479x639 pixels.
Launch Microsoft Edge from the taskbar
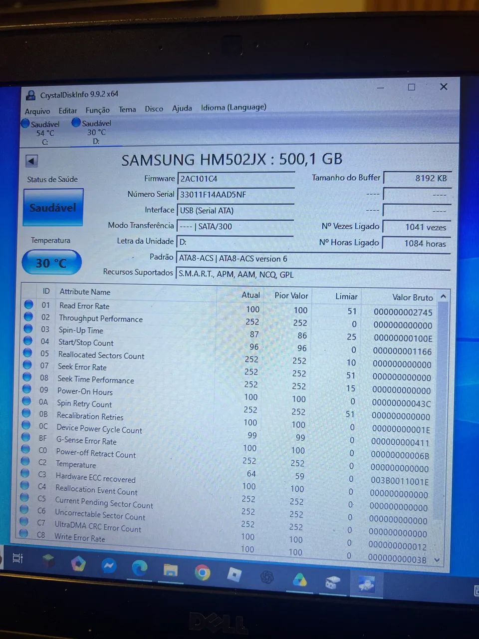pos(140,568)
